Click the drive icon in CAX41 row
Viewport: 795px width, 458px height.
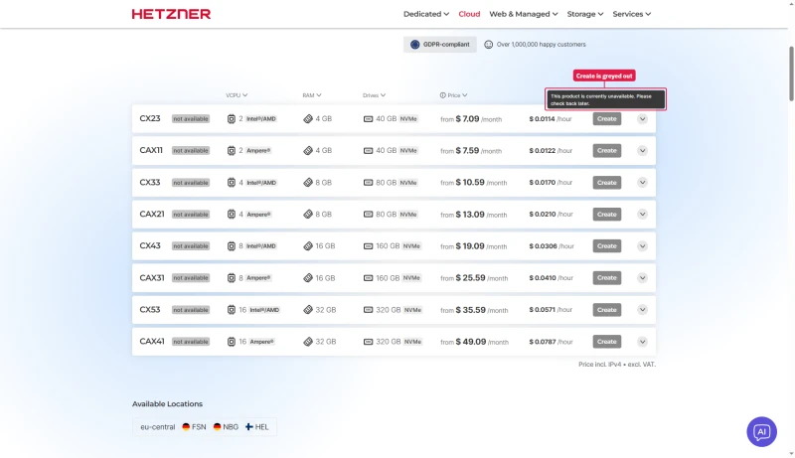pyautogui.click(x=368, y=342)
